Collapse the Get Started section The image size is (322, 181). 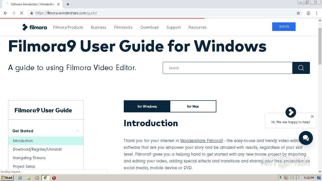[x=77, y=131]
